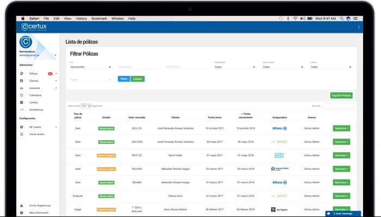Image resolution: width=381 pixels, height=217 pixels.
Task: Expand the Pólizas submenu arrow
Action: [56, 74]
